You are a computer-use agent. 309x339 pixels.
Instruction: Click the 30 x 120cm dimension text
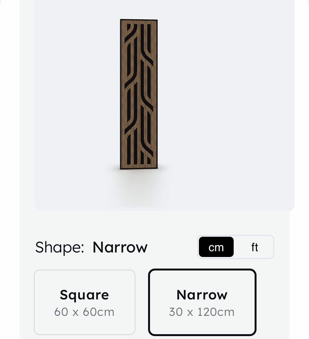coord(202,312)
